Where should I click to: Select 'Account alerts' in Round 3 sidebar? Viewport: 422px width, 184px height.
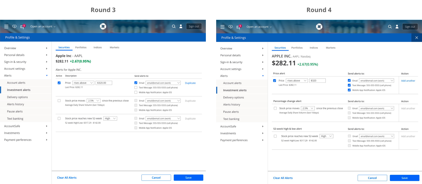[16, 83]
